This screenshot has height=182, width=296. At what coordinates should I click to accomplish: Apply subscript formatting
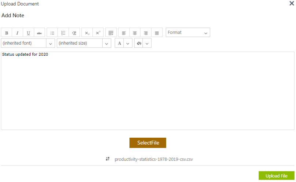pos(87,33)
